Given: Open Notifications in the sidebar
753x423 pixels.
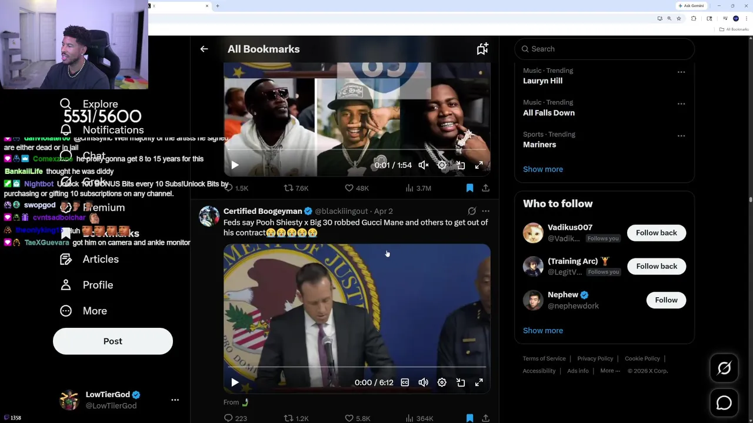Looking at the screenshot, I should pyautogui.click(x=102, y=130).
